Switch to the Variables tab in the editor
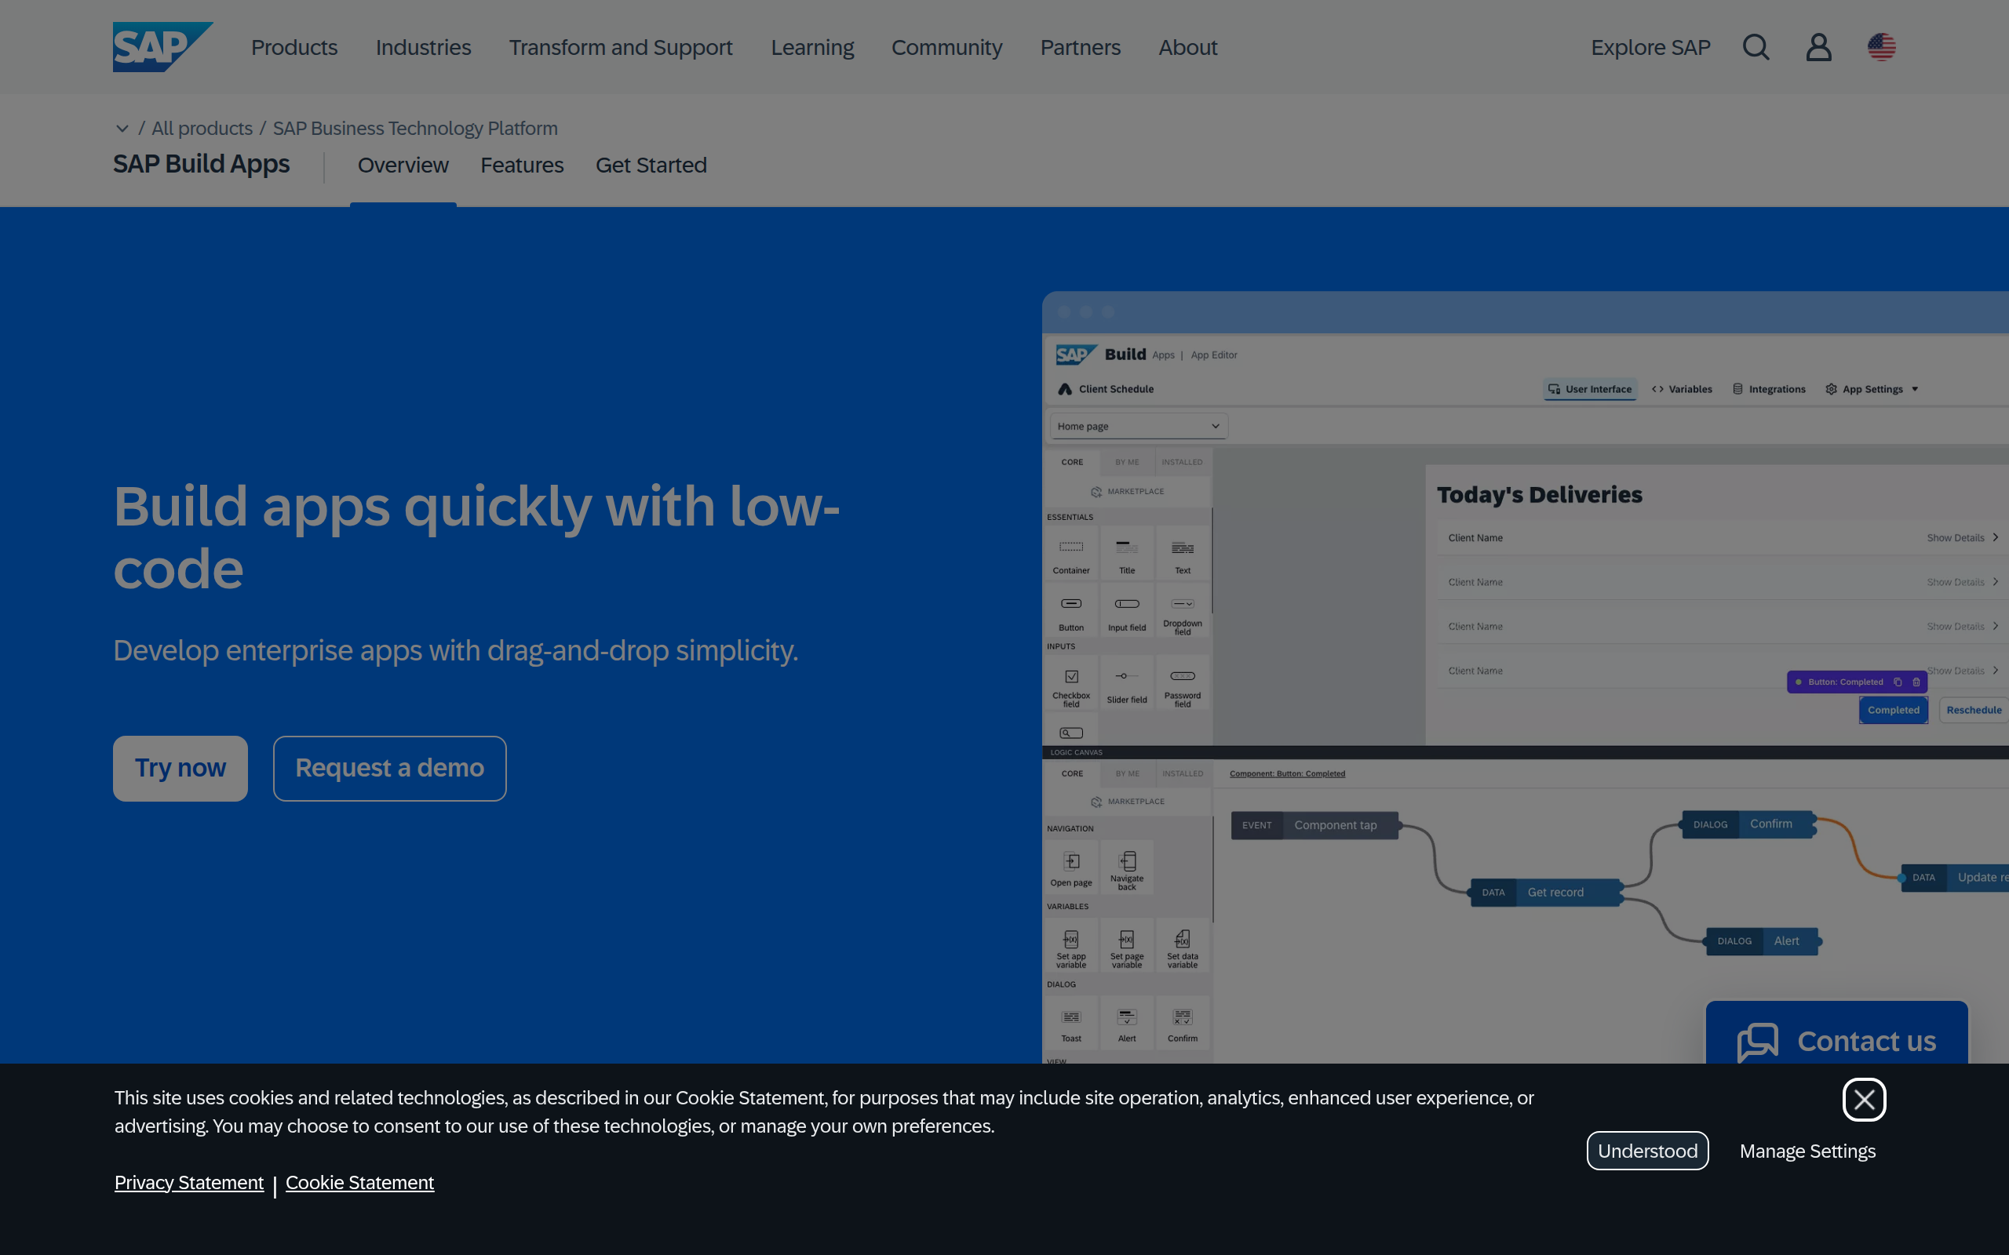 1681,388
